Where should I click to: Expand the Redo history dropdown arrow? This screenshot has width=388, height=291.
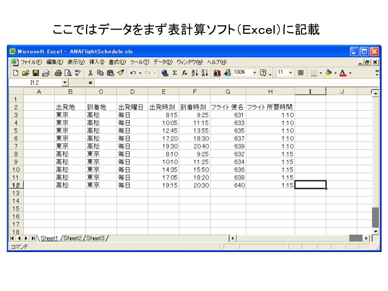155,73
